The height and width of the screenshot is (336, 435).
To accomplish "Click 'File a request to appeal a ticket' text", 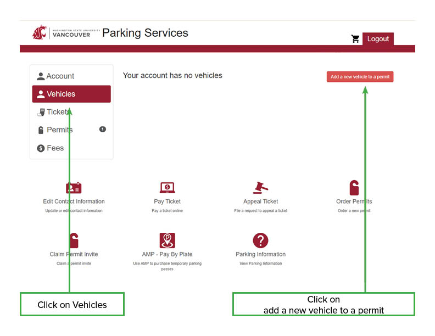I will coord(260,211).
